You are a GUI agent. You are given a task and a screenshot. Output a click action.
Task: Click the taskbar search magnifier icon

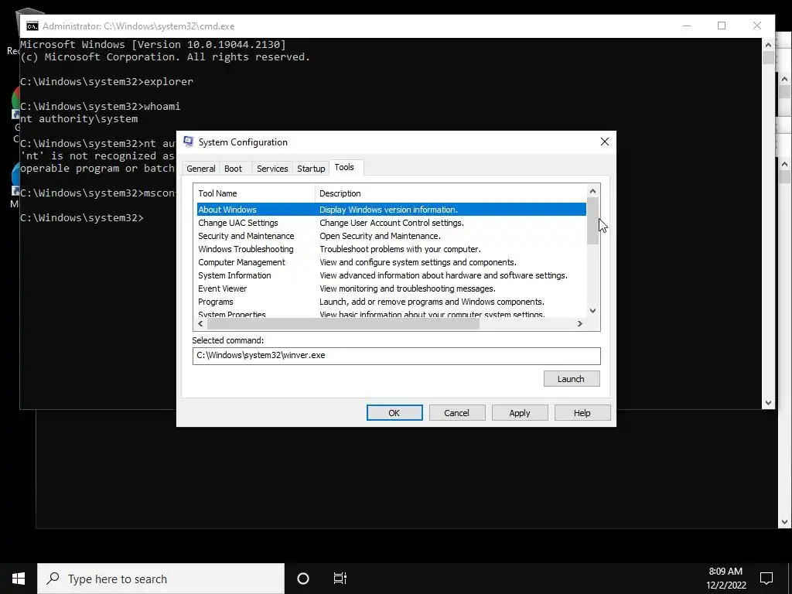pyautogui.click(x=53, y=579)
